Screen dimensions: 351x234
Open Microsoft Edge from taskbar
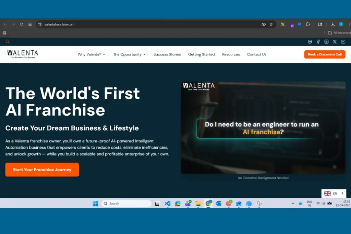[x=178, y=204]
